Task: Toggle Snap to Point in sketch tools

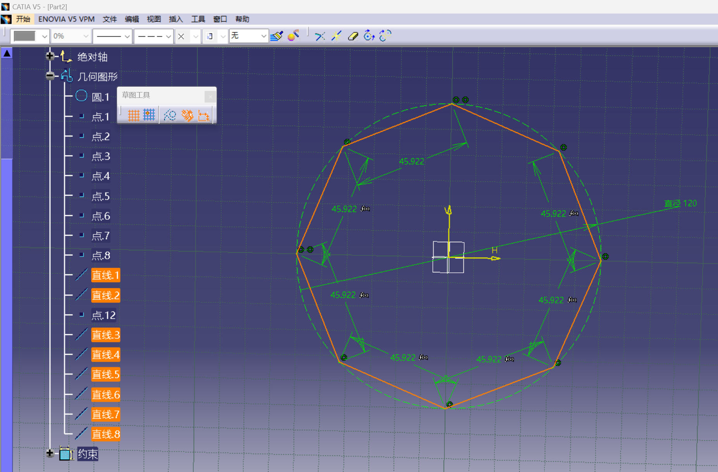Action: coord(149,115)
